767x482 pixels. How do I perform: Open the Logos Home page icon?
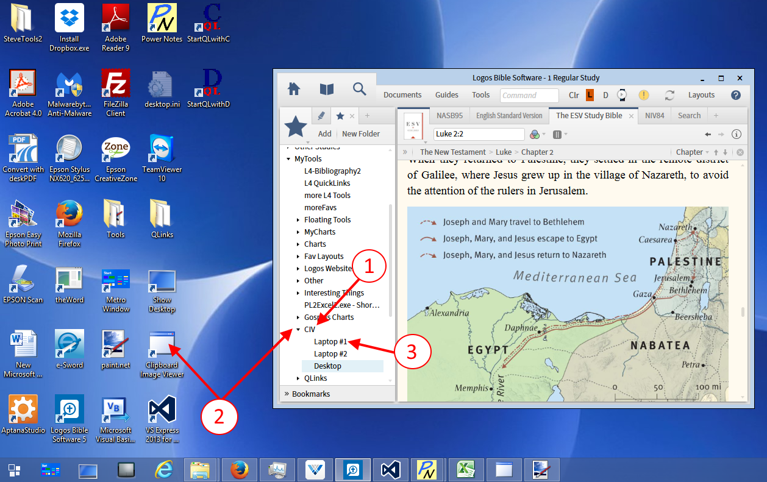coord(294,90)
